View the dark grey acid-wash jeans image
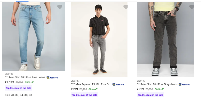 click(165, 39)
